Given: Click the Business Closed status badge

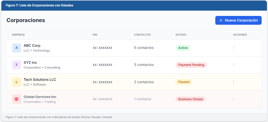Looking at the screenshot, I should 190,99.
